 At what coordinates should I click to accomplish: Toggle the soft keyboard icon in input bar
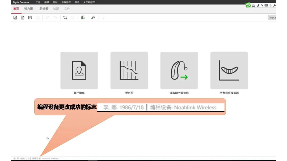[266, 5]
